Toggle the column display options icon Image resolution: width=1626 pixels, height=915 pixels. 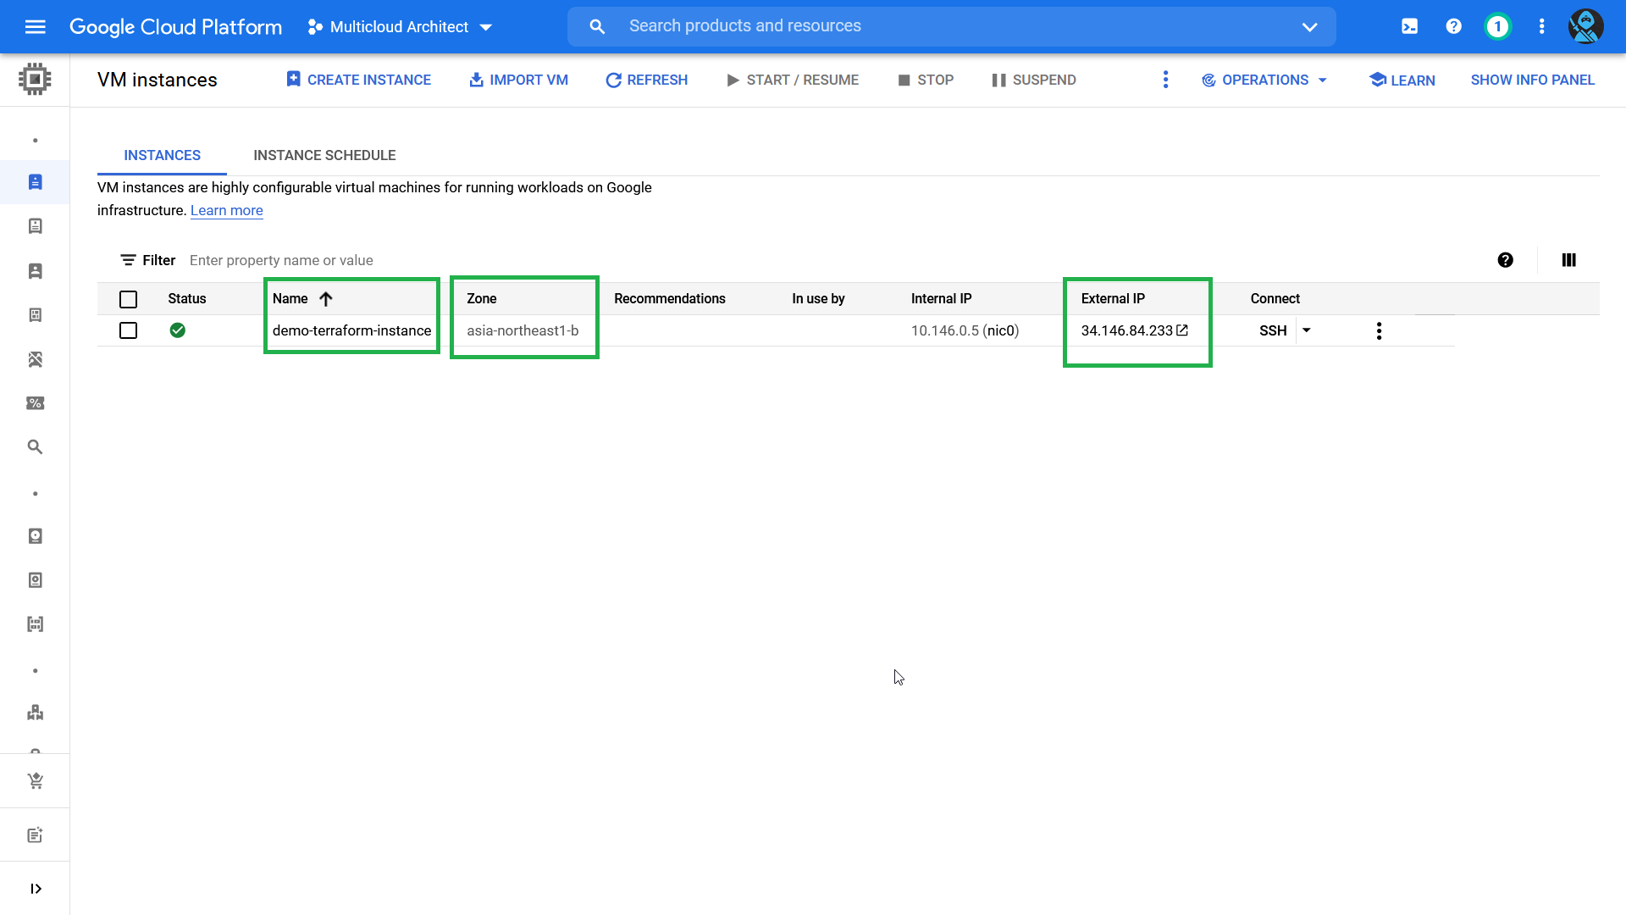(1568, 260)
